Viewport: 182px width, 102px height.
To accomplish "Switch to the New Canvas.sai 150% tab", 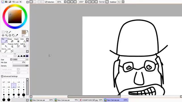I will (x=116, y=100).
